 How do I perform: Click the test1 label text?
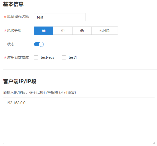[73, 57]
